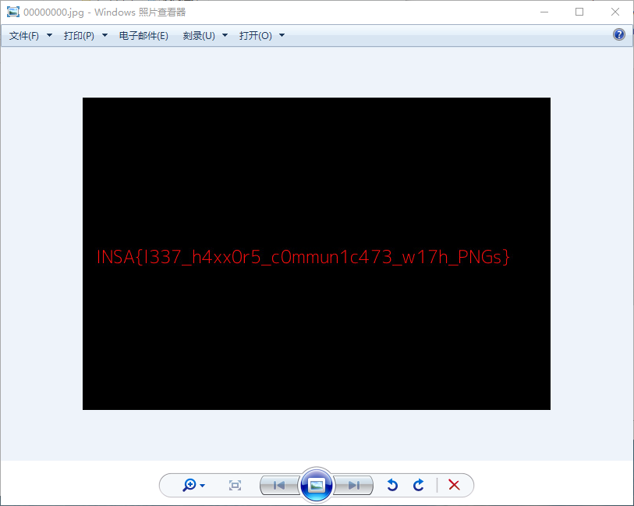
Task: Click the red INSA flag text
Action: click(x=303, y=257)
